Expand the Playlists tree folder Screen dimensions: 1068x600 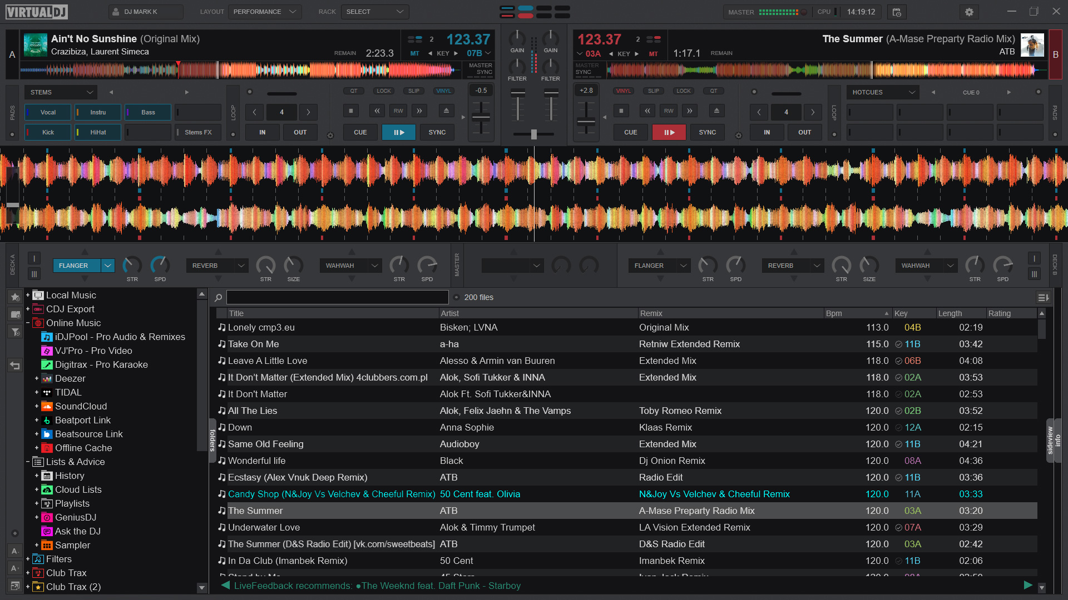click(x=37, y=503)
